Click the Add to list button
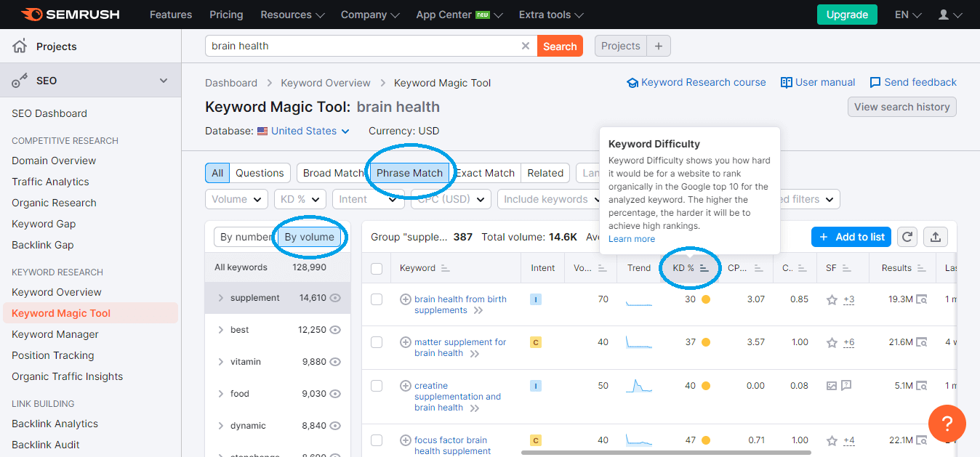 point(851,237)
